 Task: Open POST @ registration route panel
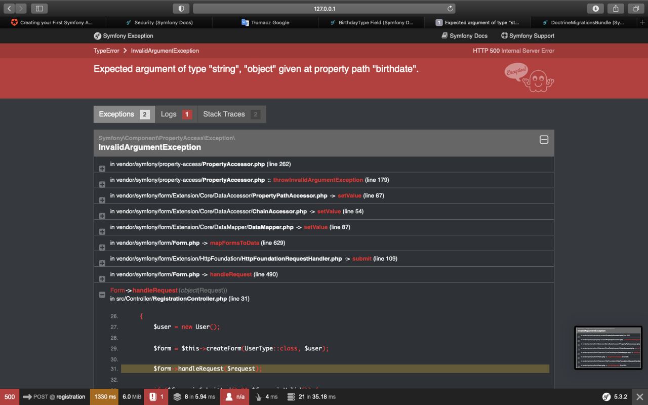tap(55, 397)
